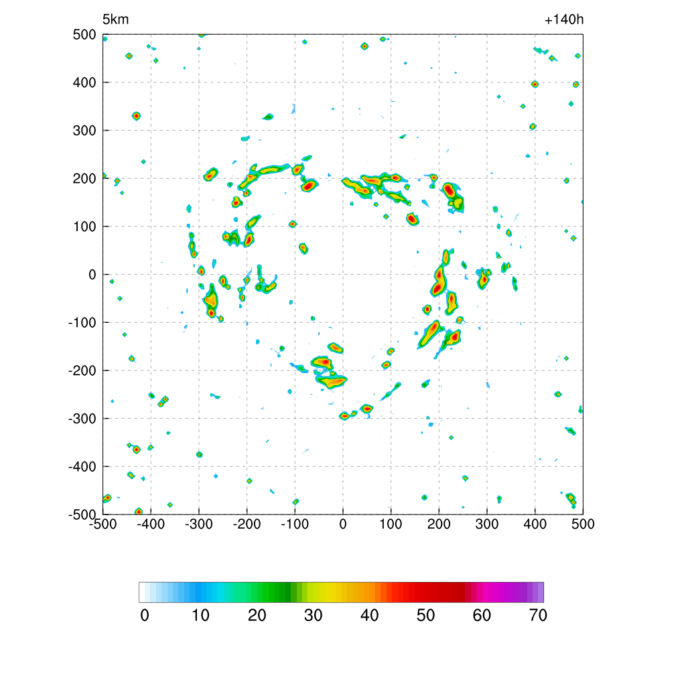Click the colorbar value label 40
This screenshot has width=686, height=686.
(x=370, y=616)
